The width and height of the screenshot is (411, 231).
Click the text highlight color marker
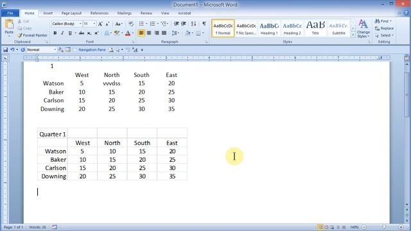117,33
